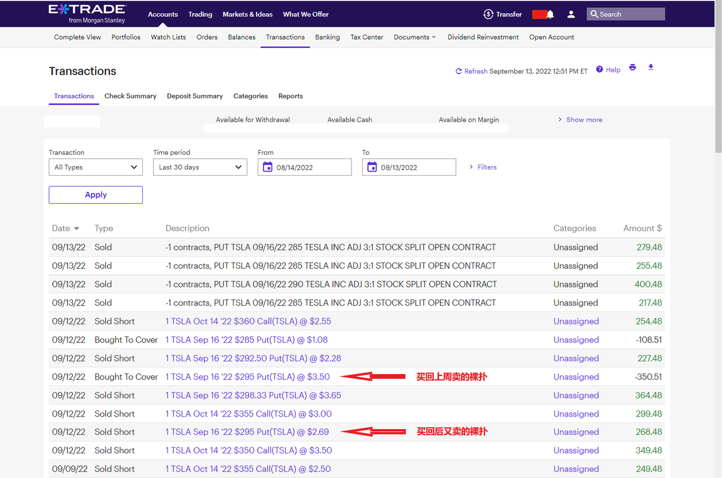Open the Transfer dollar icon

(488, 14)
